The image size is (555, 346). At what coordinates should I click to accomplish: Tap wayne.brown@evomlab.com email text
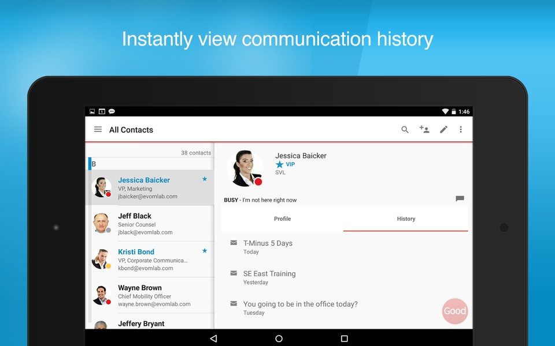coord(154,304)
